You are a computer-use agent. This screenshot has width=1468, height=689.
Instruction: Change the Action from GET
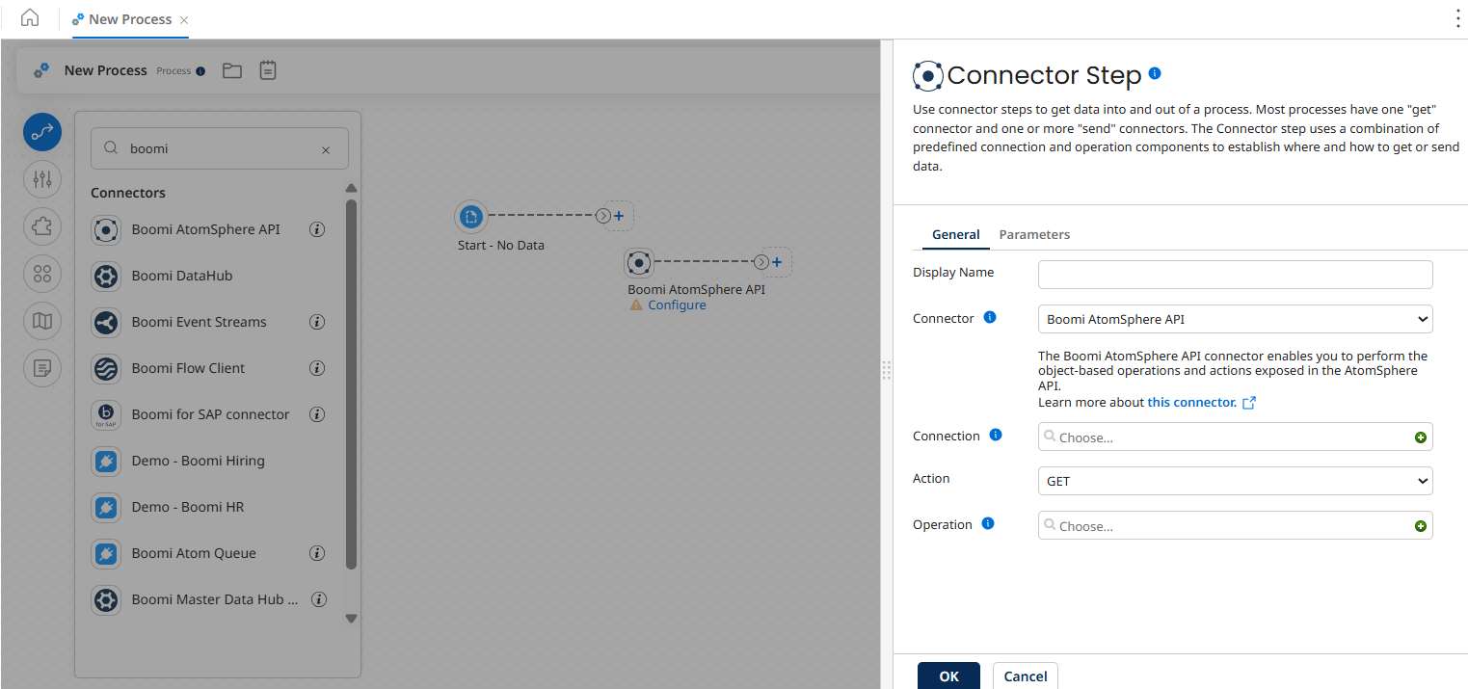1235,481
